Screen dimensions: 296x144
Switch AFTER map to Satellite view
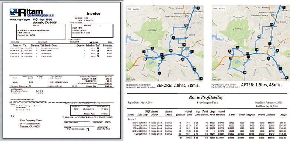222,9
